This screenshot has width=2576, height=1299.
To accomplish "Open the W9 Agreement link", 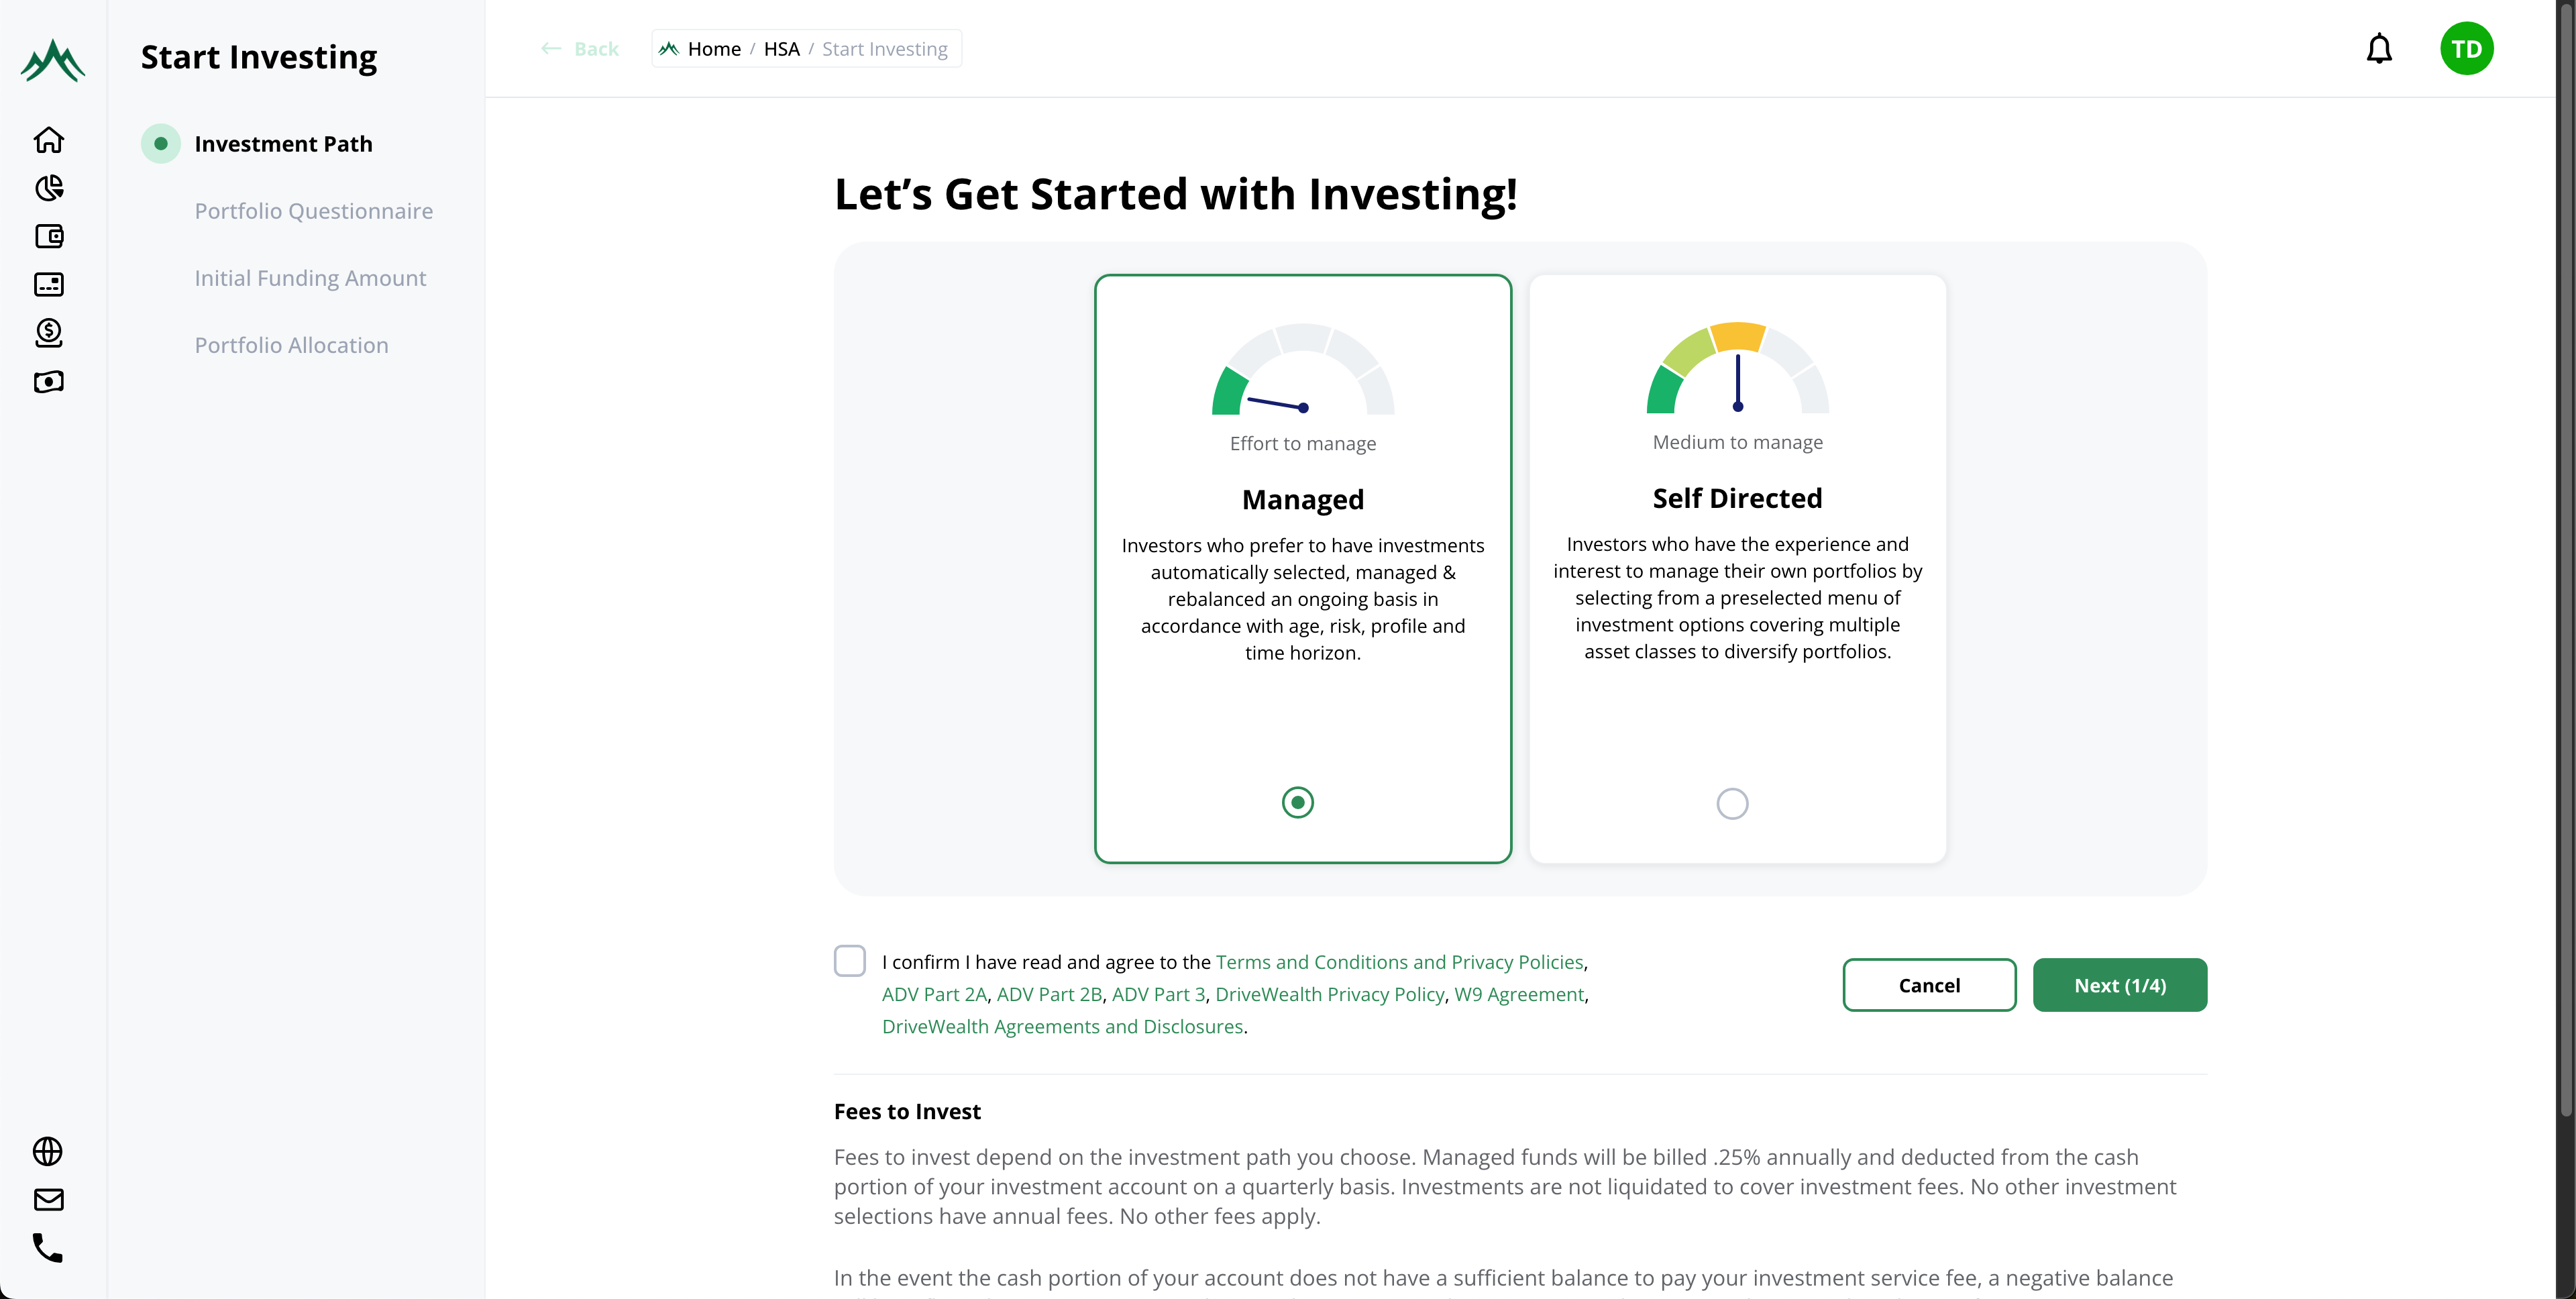I will coord(1518,994).
